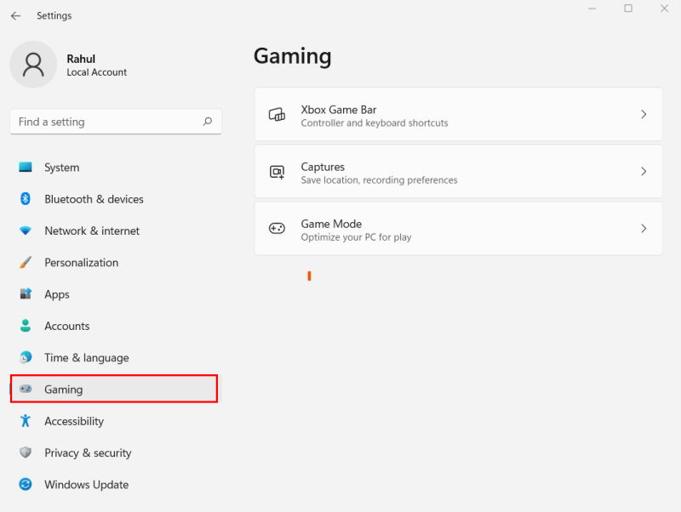Click the Xbox Game Bar icon
Screen dimensions: 681x512
coord(277,115)
